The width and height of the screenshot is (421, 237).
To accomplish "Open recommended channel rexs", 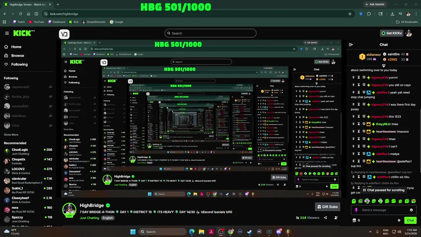I will [28, 210].
